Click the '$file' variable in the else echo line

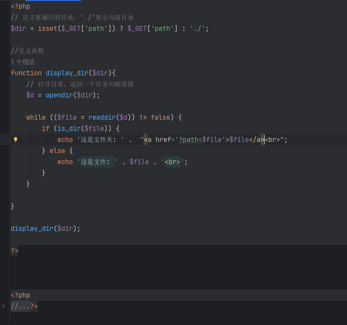tap(139, 162)
